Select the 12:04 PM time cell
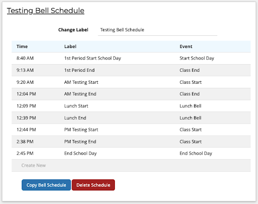The height and width of the screenshot is (204, 258). coord(26,94)
